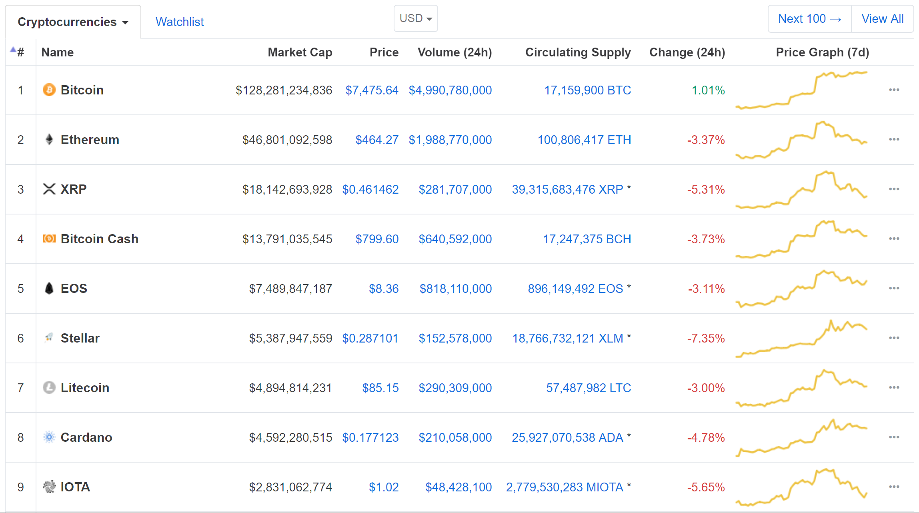Go to Next 100 cryptocurrencies
This screenshot has width=919, height=513.
click(810, 19)
